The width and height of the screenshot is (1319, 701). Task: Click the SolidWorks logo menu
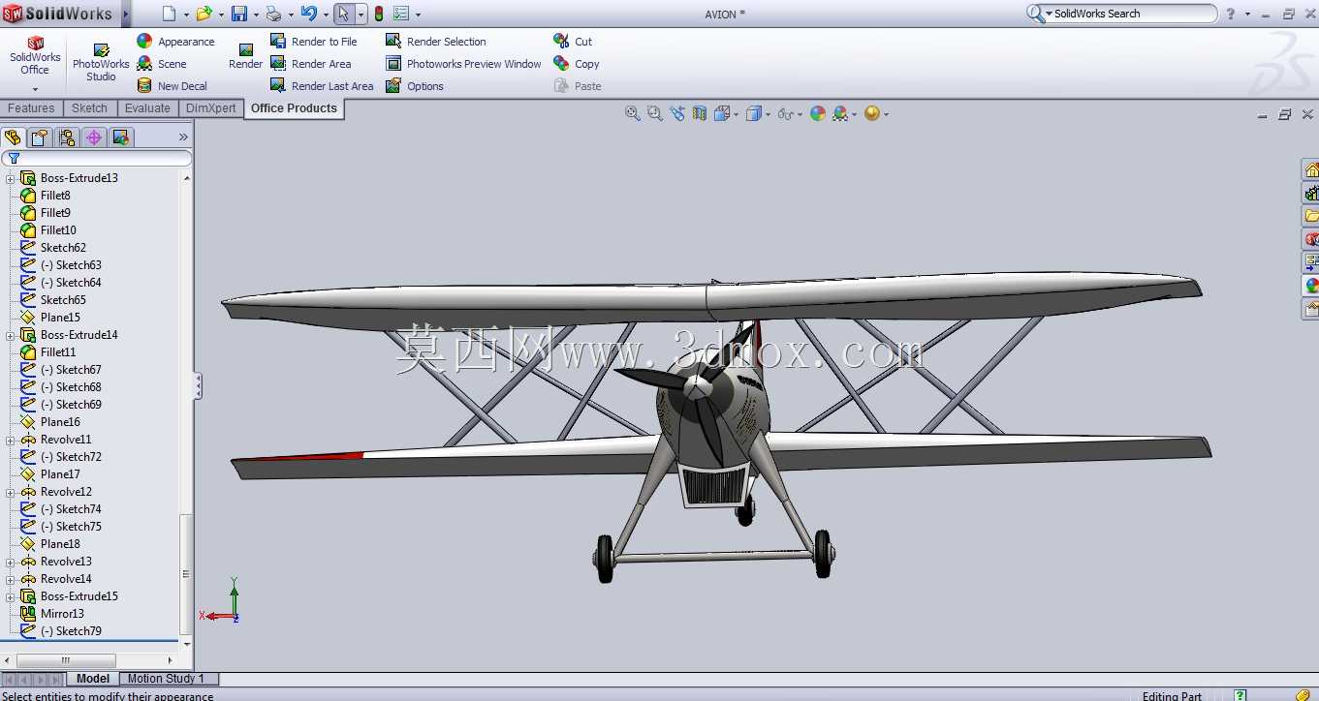tap(60, 14)
